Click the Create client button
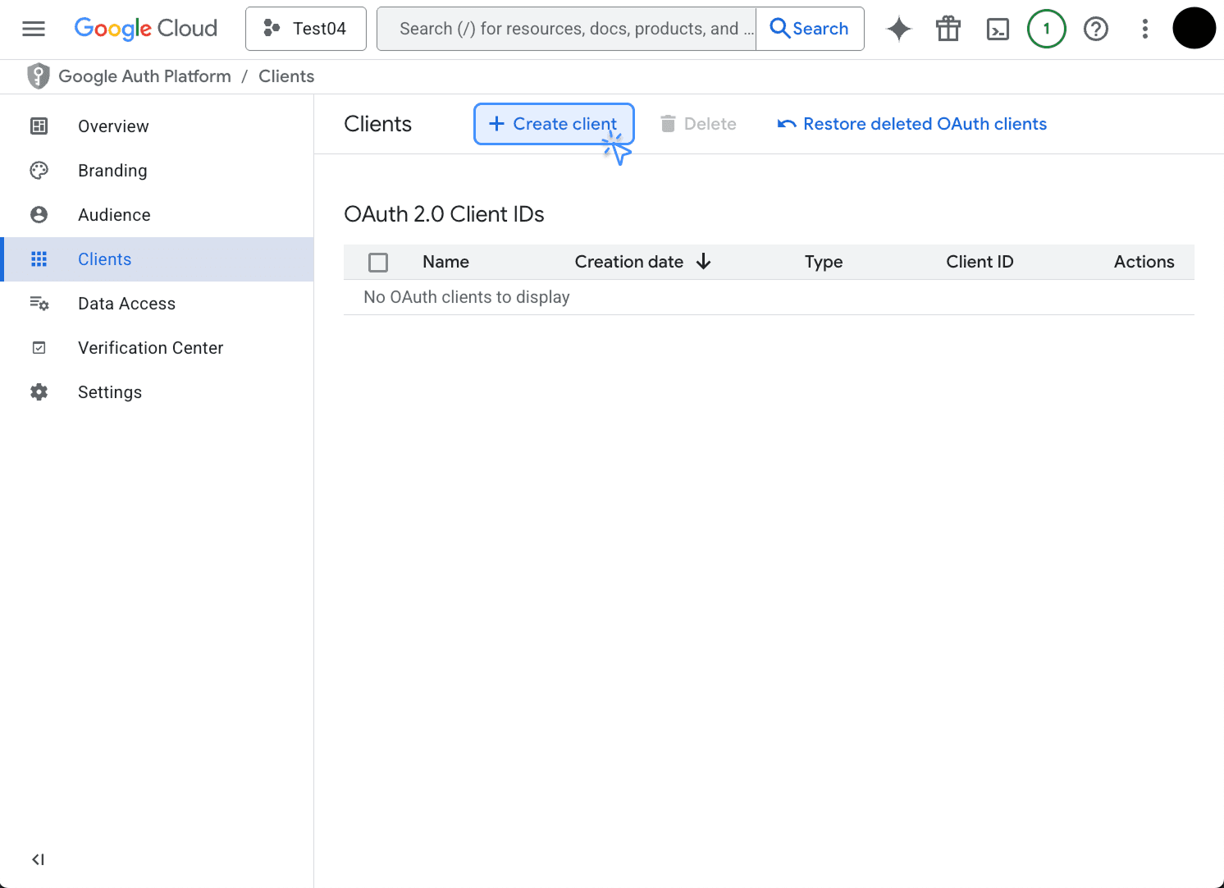1224x888 pixels. coord(554,124)
